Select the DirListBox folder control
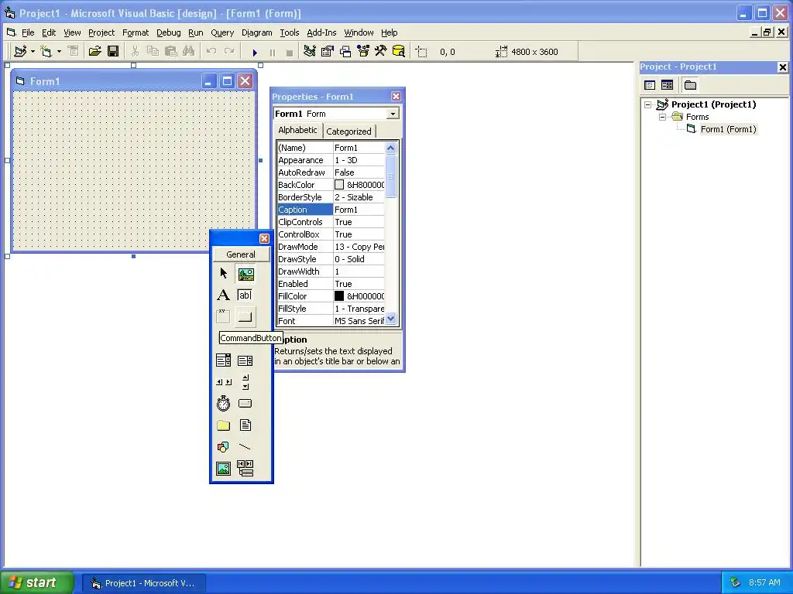 224,425
